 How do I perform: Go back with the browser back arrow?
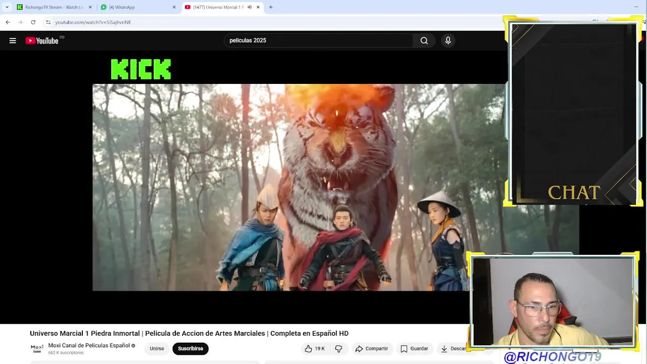[x=8, y=22]
